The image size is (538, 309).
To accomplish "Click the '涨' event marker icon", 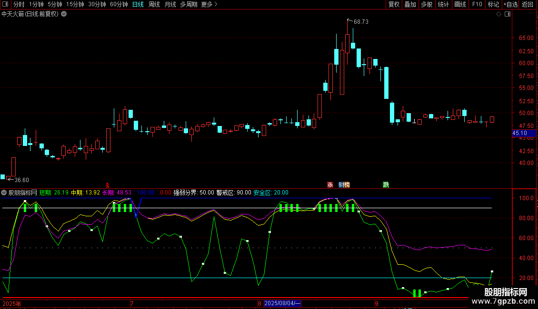I will coord(330,184).
